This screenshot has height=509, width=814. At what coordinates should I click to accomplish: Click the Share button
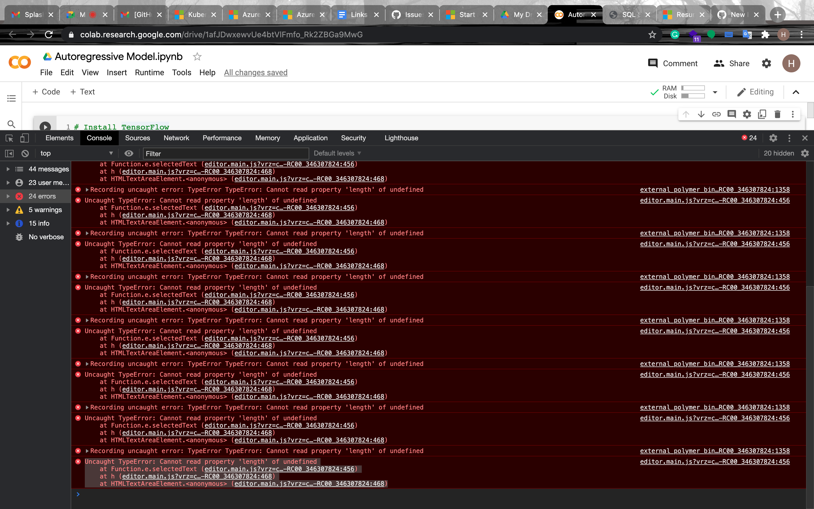[x=731, y=63]
